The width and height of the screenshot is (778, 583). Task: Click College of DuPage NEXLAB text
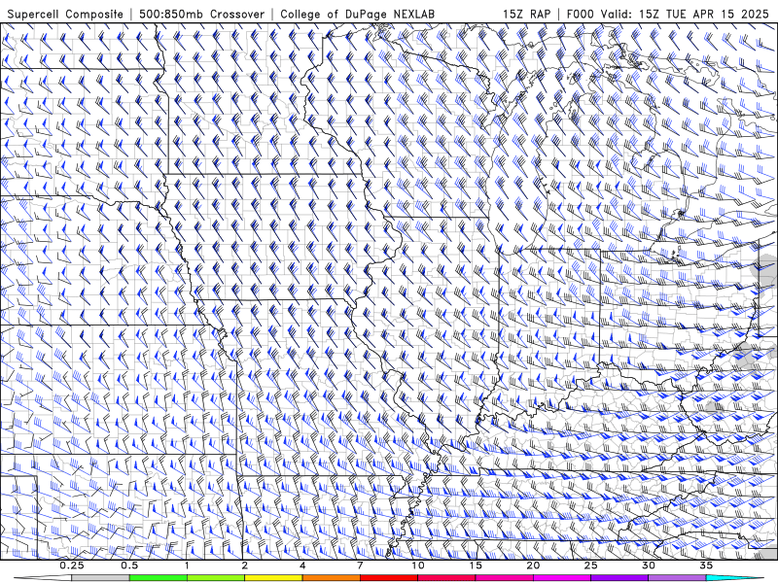[357, 14]
